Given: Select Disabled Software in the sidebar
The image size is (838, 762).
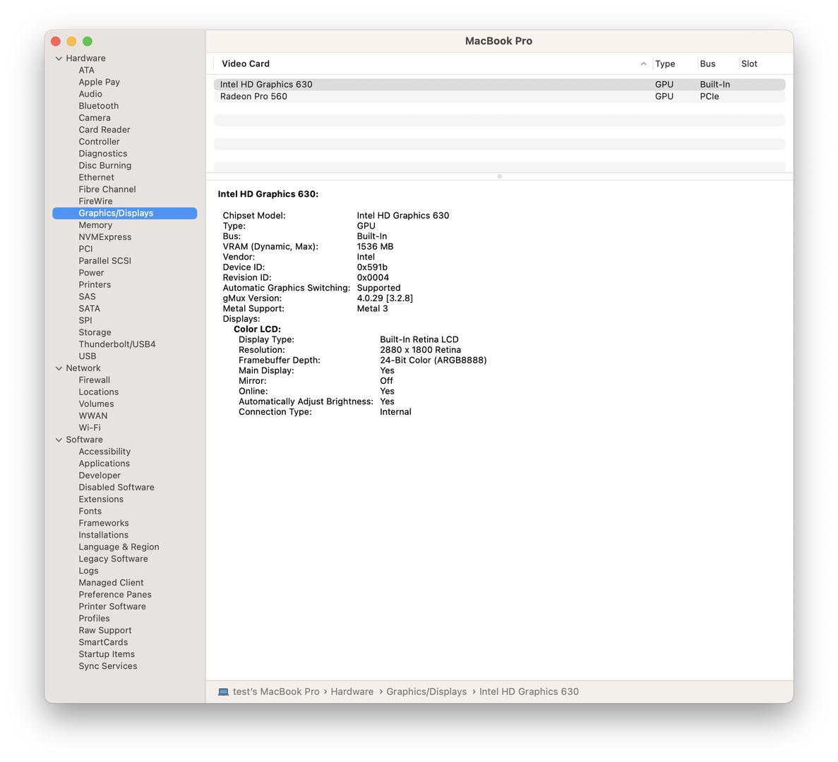Looking at the screenshot, I should tap(116, 488).
